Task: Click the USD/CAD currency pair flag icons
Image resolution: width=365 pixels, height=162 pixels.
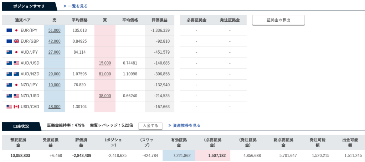Action: coord(12,107)
